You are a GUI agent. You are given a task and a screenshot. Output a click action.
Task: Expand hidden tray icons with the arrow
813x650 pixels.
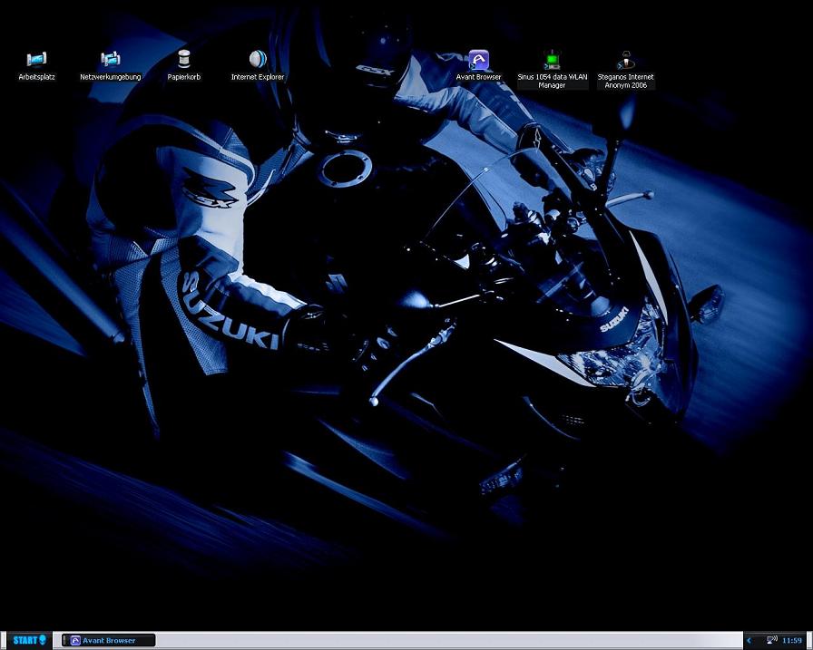[749, 641]
